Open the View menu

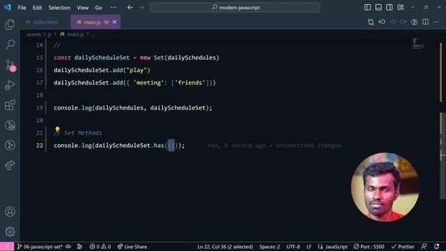[x=82, y=8]
